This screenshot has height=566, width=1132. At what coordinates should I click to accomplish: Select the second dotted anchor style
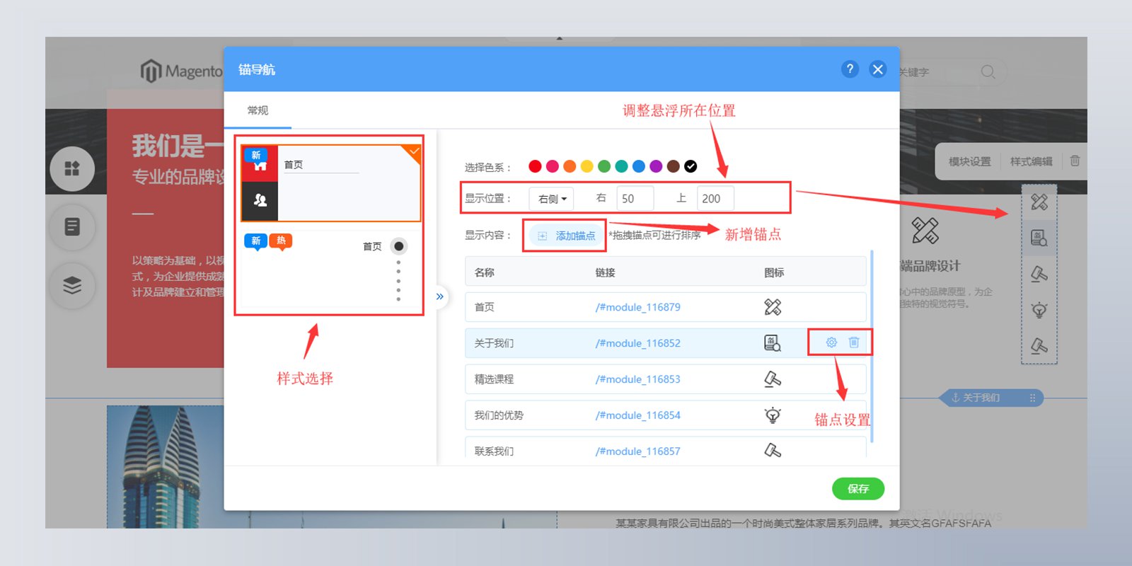click(x=330, y=269)
